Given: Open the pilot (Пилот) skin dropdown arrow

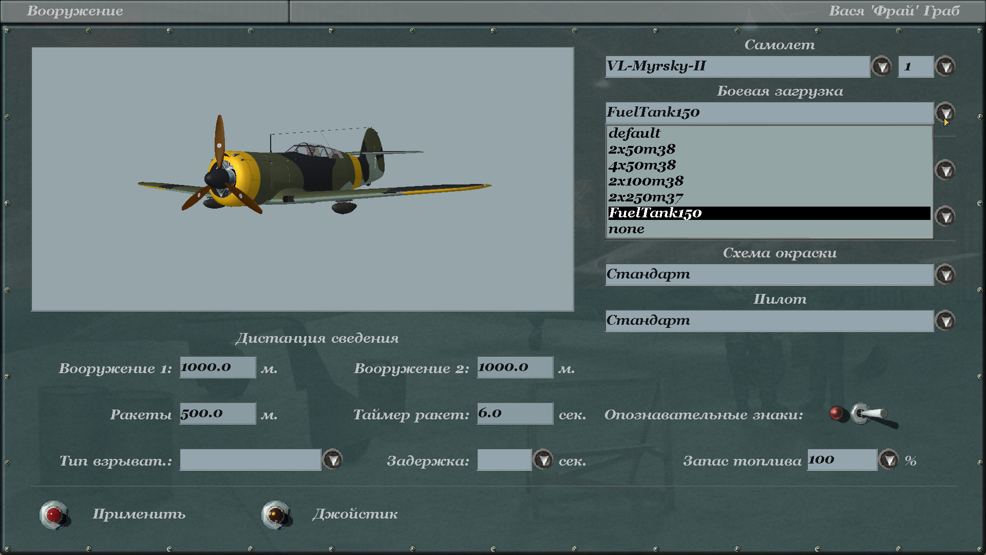Looking at the screenshot, I should tap(945, 321).
